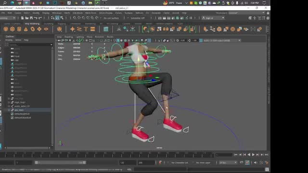Viewport: 308px width, 173px height.
Task: Click the range slider right handle near 120
Action: pos(84,162)
